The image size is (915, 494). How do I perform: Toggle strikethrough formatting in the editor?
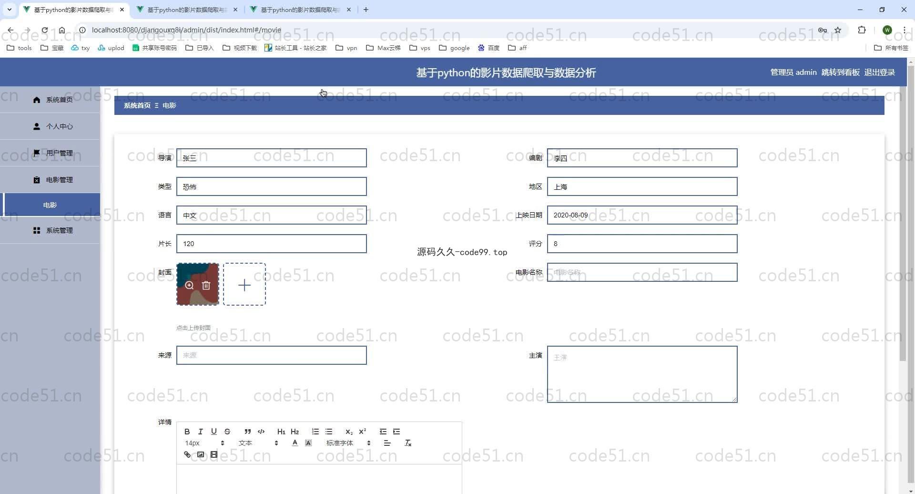[227, 432]
